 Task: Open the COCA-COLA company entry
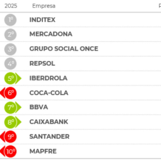pyautogui.click(x=49, y=93)
